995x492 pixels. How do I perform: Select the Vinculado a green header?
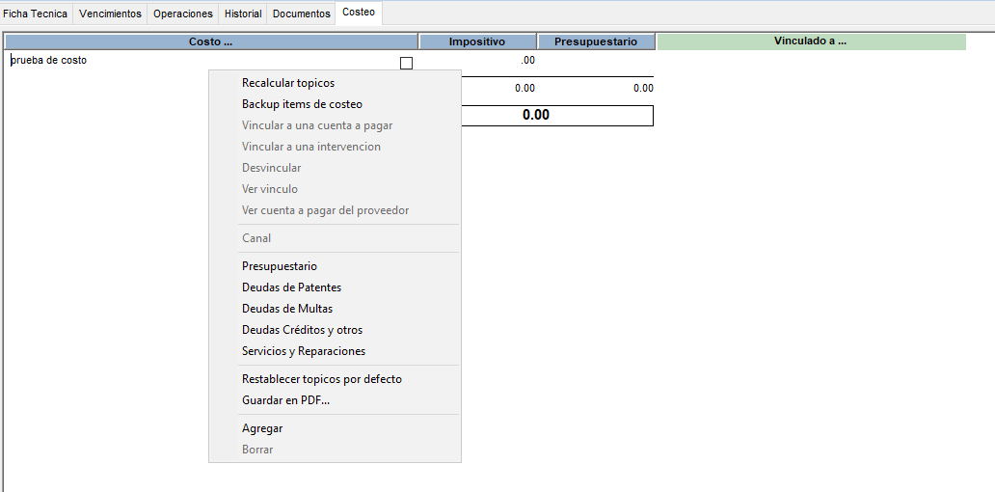point(810,41)
